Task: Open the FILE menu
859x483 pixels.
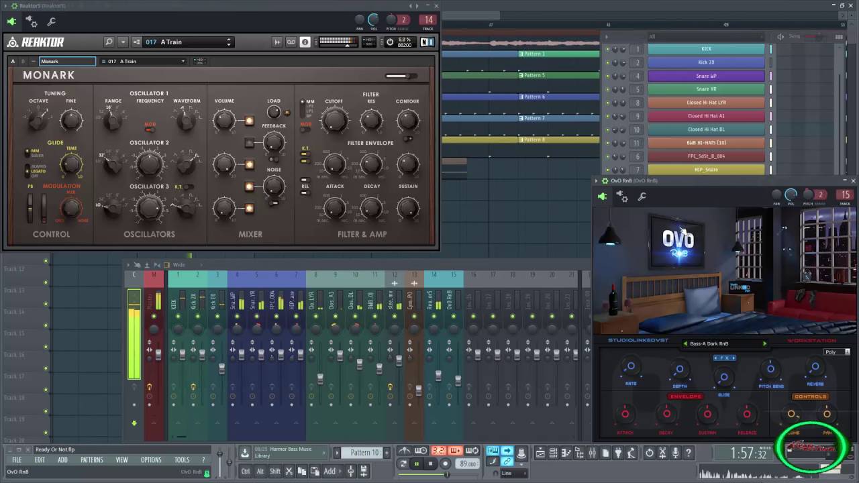Action: pos(17,460)
